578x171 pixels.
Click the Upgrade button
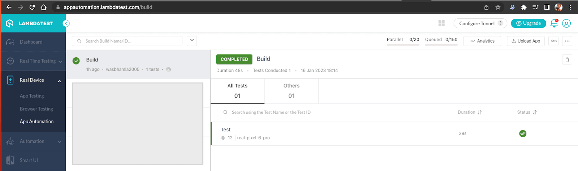click(528, 23)
